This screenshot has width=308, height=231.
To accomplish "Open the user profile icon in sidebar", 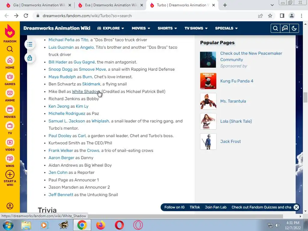I will [10, 206].
